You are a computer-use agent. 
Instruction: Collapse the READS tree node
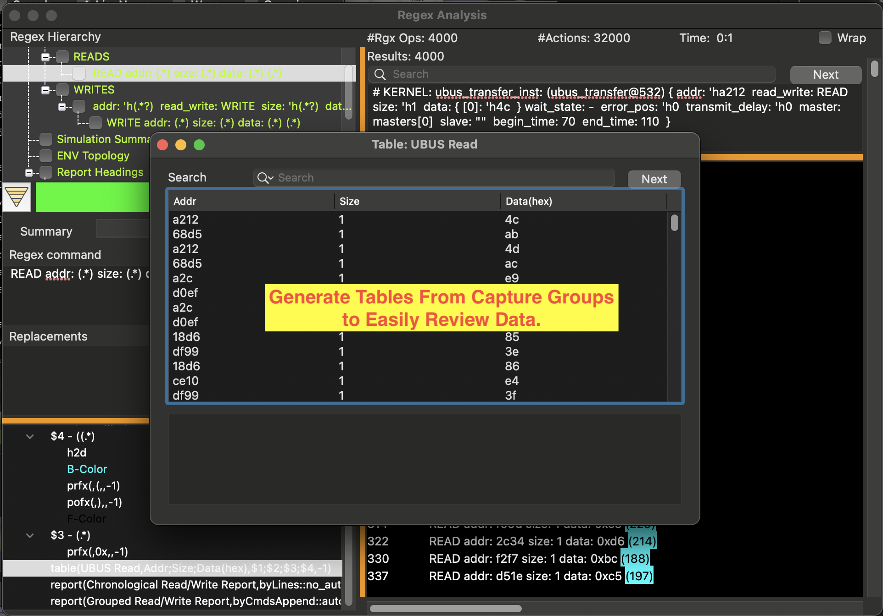45,57
